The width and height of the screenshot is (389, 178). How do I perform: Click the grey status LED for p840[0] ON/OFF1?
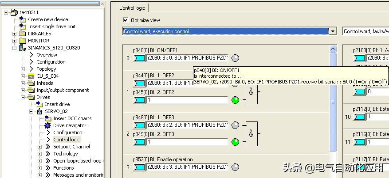point(236,58)
